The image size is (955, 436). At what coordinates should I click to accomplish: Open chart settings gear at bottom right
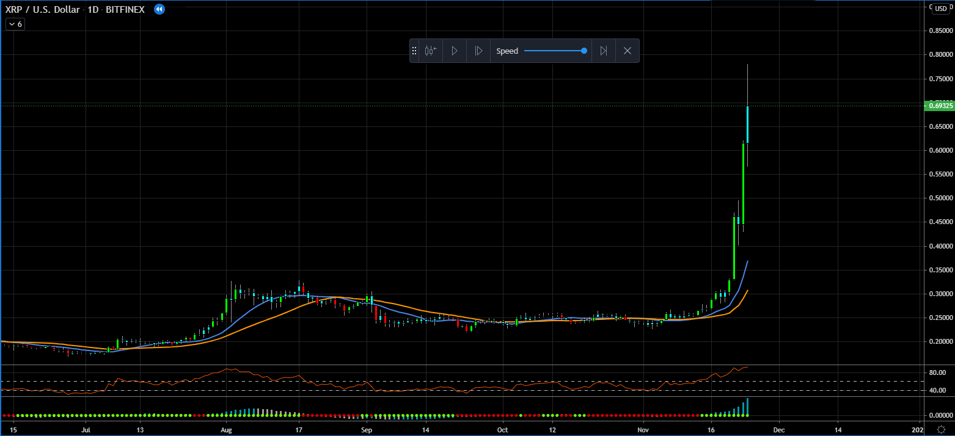tap(942, 429)
